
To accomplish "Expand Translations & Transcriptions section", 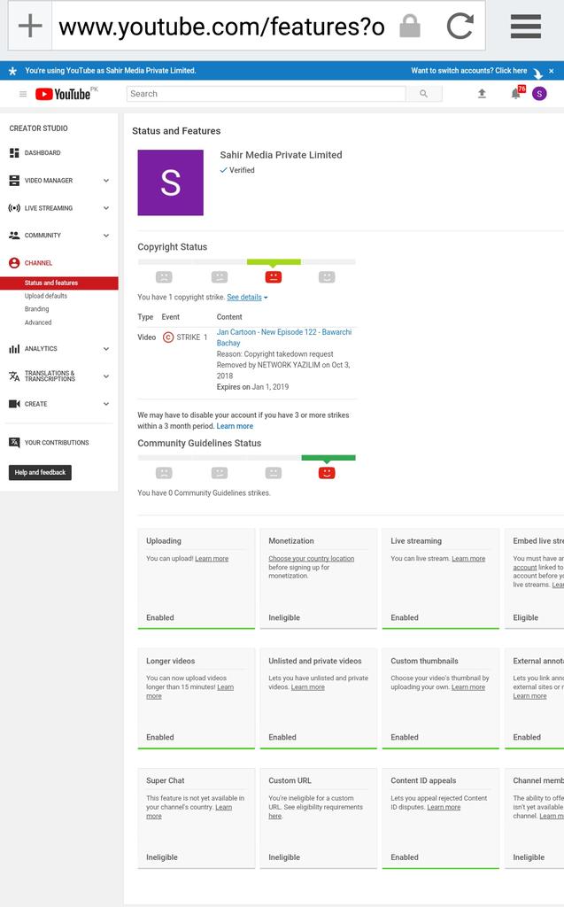I will point(106,376).
